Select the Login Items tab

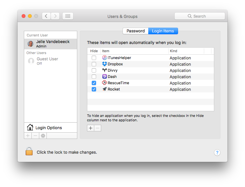[163, 31]
